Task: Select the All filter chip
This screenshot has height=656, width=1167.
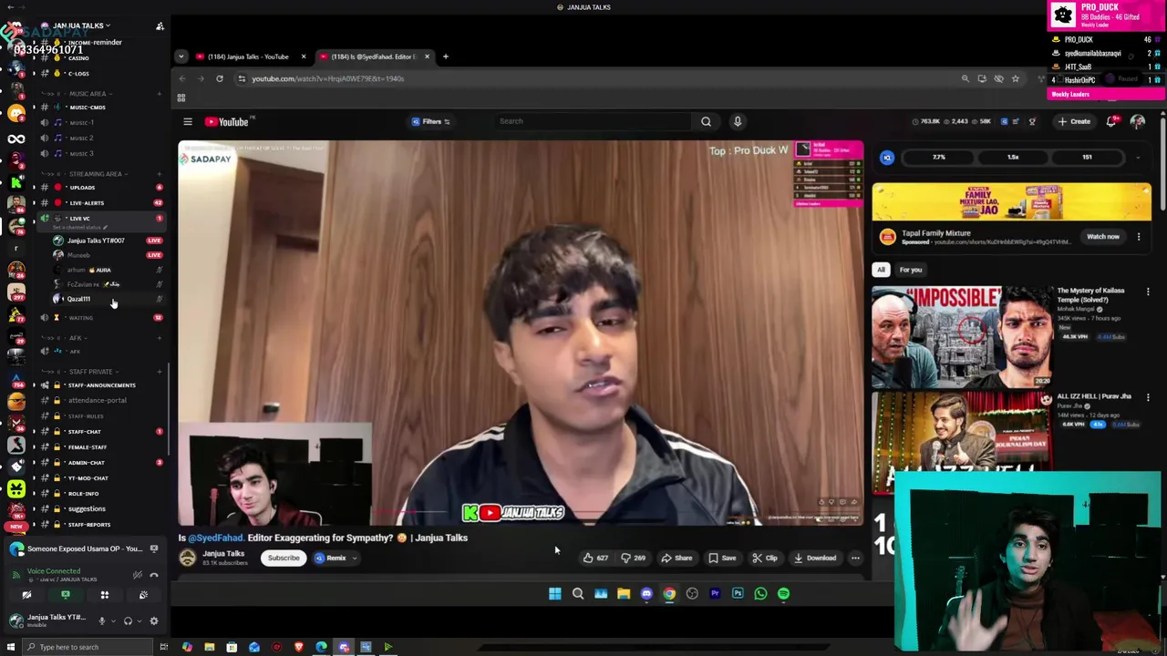Action: pyautogui.click(x=881, y=270)
